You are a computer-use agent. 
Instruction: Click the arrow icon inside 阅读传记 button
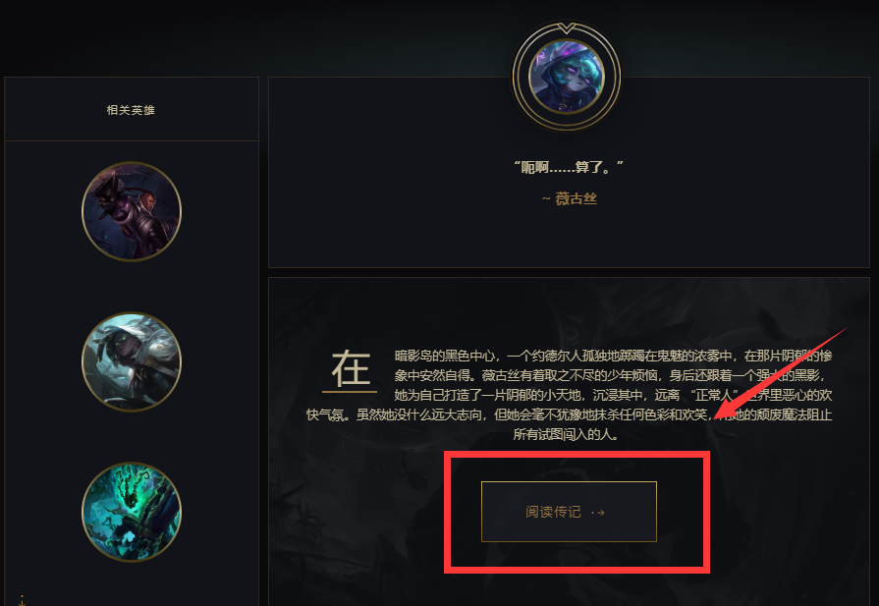point(599,513)
